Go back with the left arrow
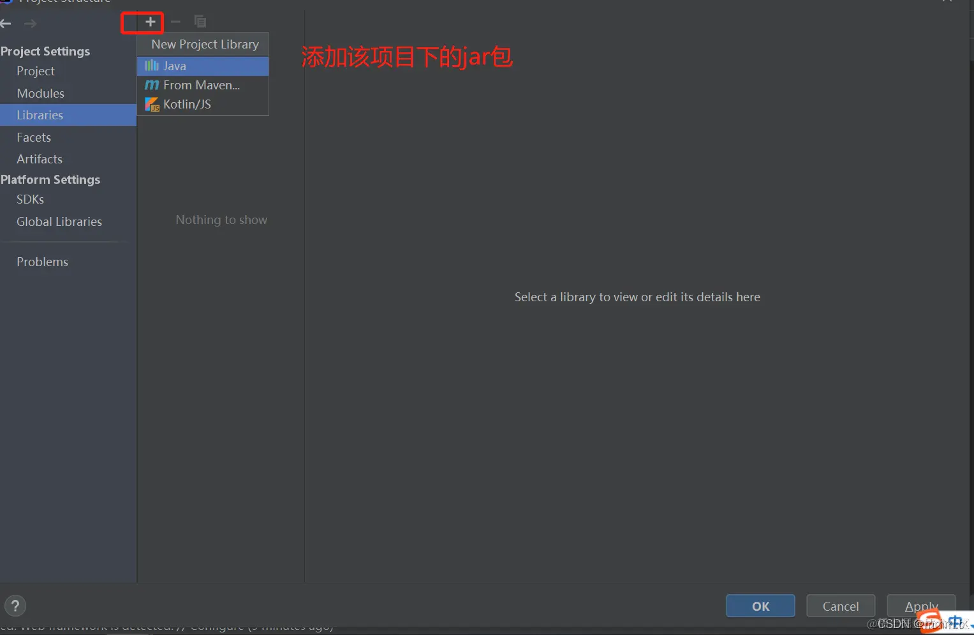This screenshot has width=974, height=635. pos(6,24)
